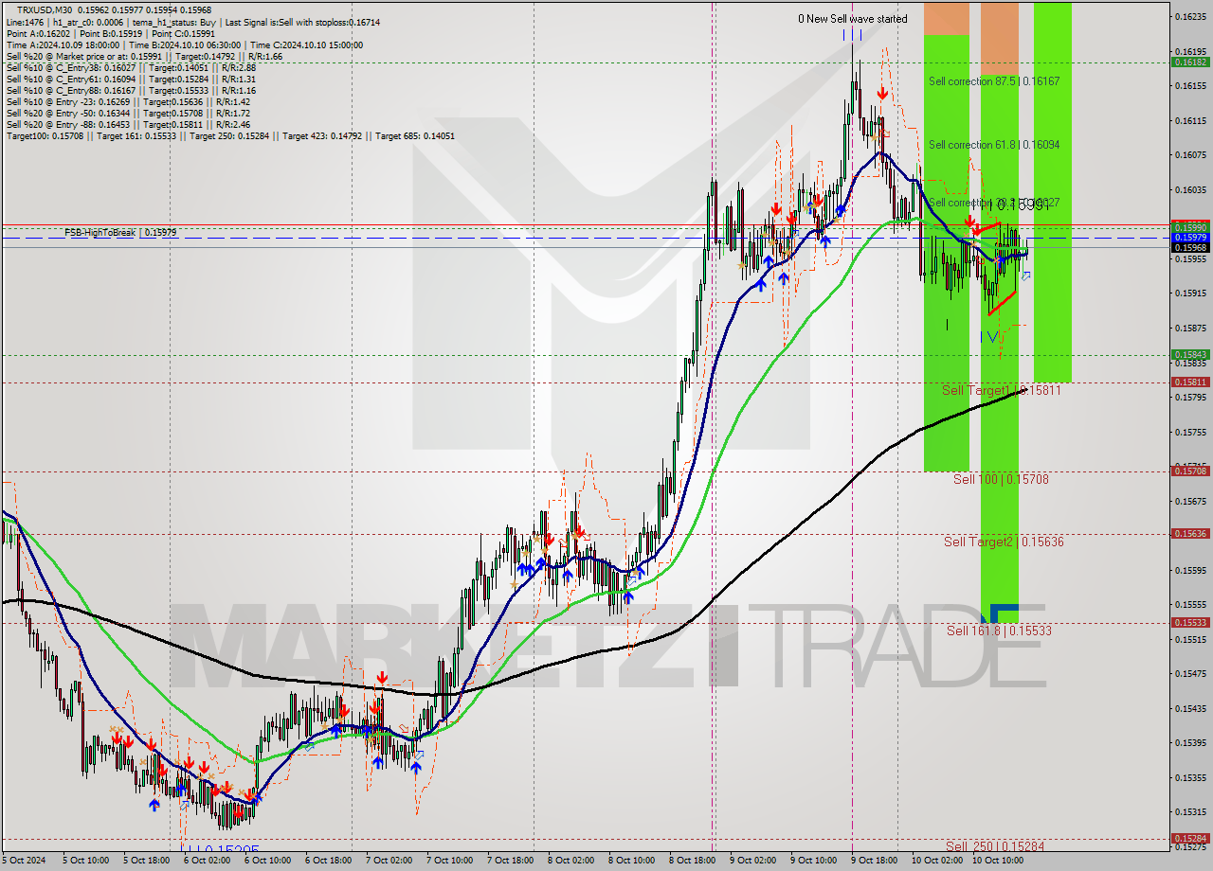1213x871 pixels.
Task: Click 0.15755 on the price scale
Action: pos(1190,432)
